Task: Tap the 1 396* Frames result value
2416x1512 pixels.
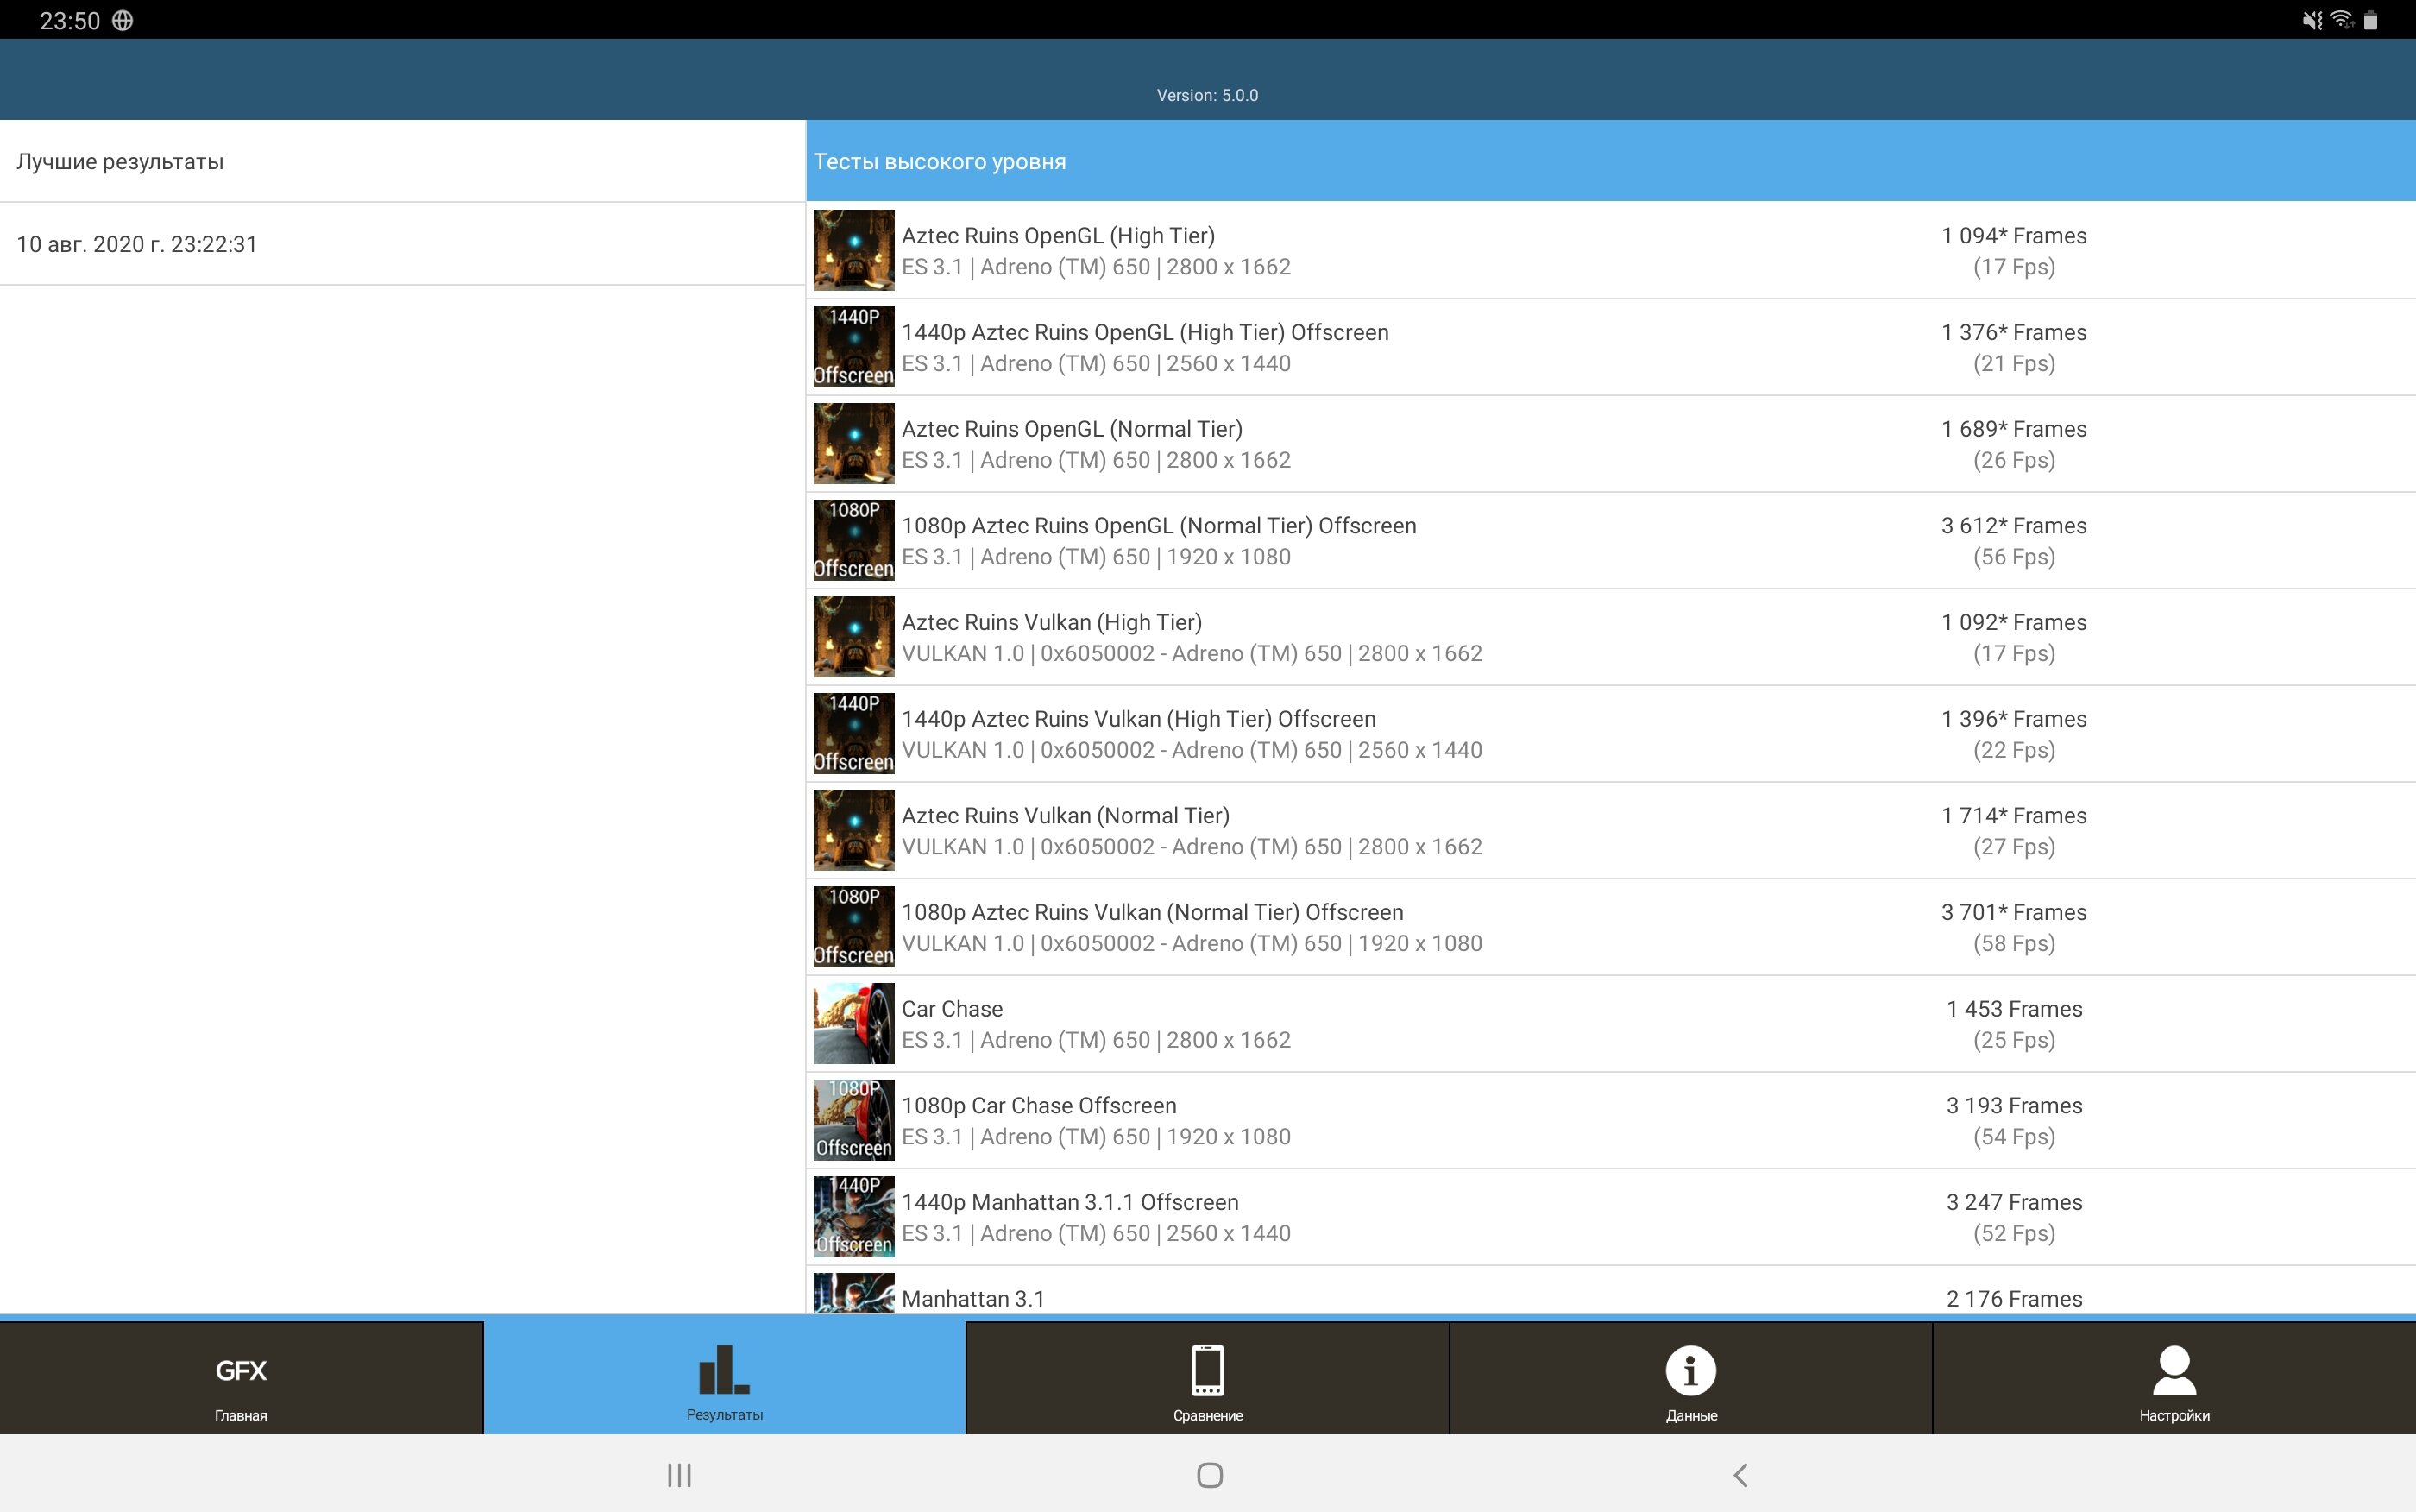Action: tap(2014, 719)
